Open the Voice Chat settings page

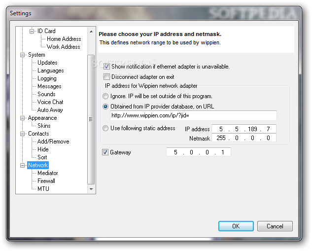coord(50,102)
